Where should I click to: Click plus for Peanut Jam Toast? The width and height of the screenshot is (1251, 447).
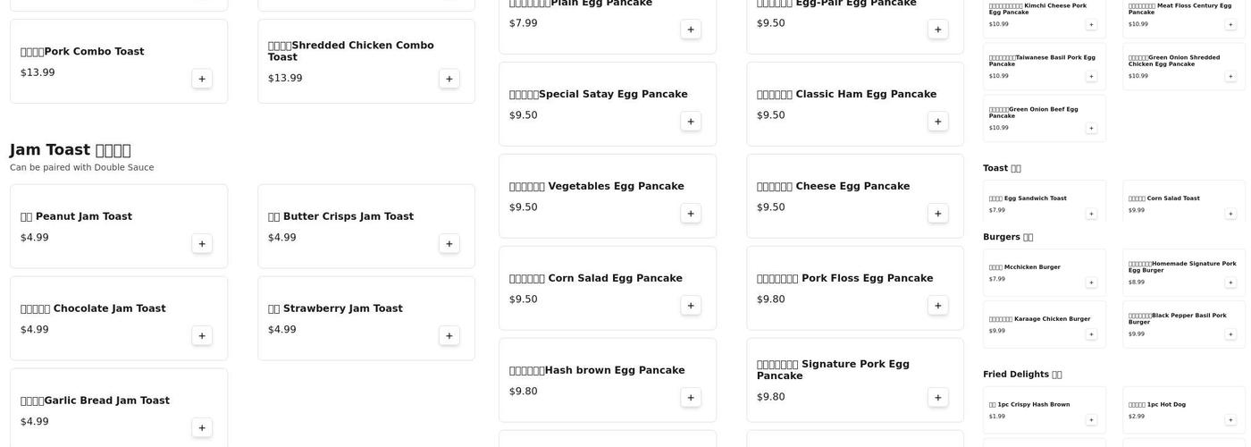pos(202,244)
